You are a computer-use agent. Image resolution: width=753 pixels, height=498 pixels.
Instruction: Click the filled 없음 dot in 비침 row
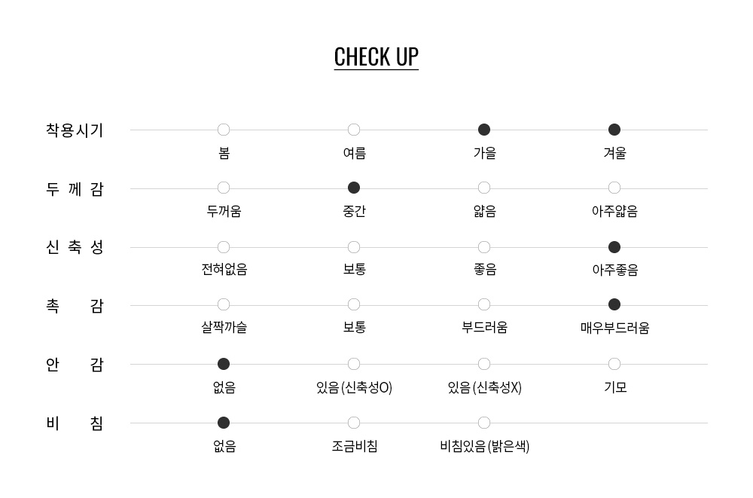[x=224, y=423]
